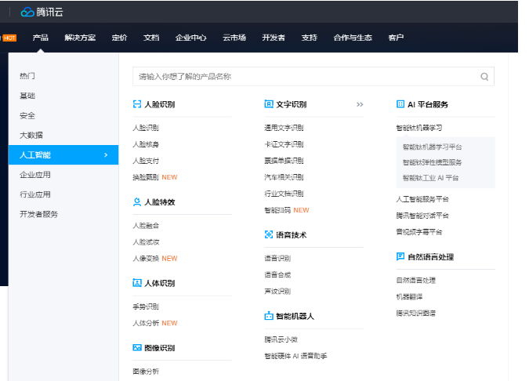529x381 pixels.
Task: Select 大数据 in the left category list
Action: pos(31,135)
